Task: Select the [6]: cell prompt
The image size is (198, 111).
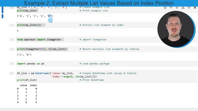Action: (x=12, y=73)
